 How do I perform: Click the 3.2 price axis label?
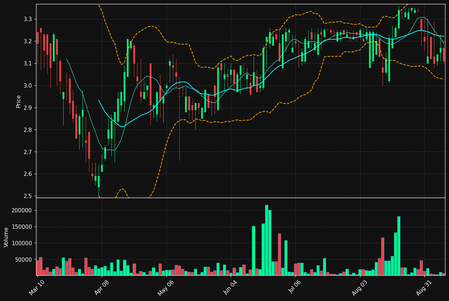coord(28,41)
